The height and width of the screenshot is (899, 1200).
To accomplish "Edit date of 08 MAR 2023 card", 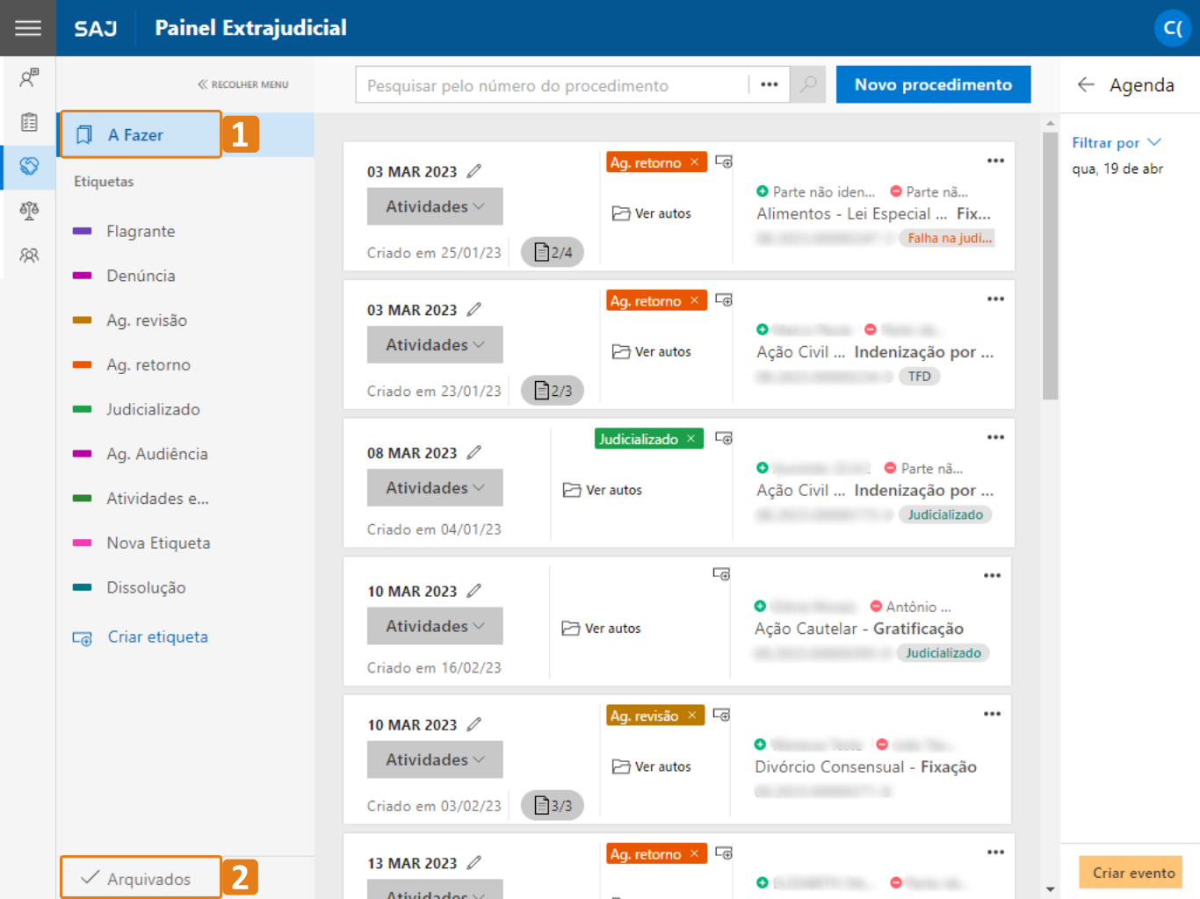I will pyautogui.click(x=474, y=452).
